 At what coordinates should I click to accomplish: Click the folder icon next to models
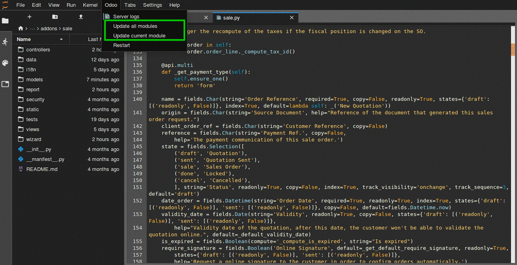21,79
